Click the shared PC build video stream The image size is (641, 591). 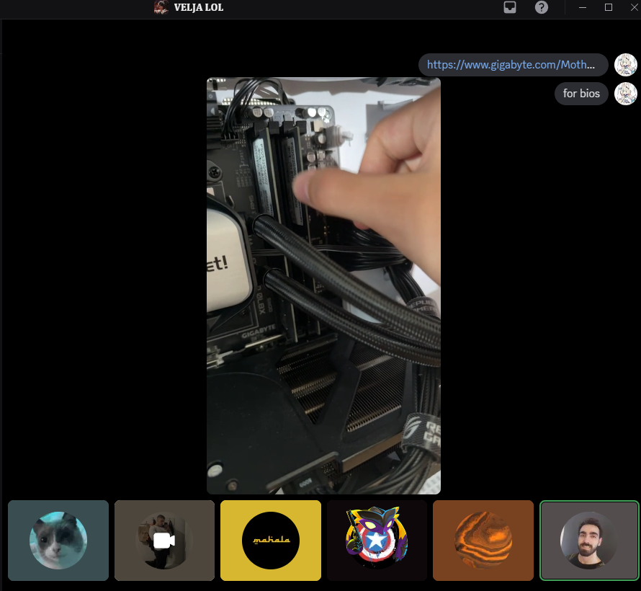(x=323, y=285)
